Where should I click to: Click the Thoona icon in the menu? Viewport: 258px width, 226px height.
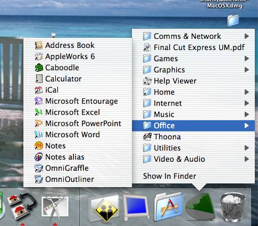tap(147, 137)
